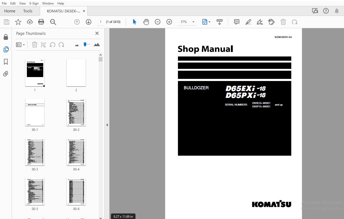
Task: Switch to the Home tab
Action: point(10,11)
